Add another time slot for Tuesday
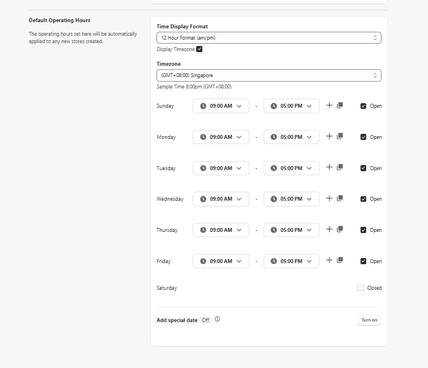This screenshot has height=368, width=428. [x=329, y=167]
